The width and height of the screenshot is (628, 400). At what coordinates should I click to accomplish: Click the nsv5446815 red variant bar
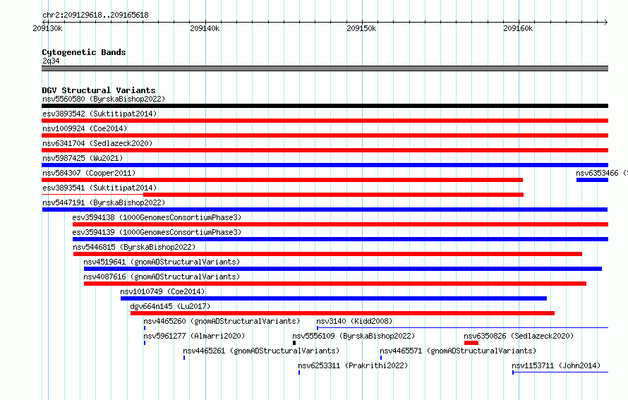tap(327, 254)
